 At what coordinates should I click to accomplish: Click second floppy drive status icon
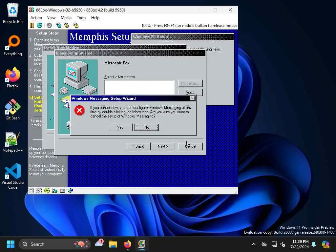(39, 191)
